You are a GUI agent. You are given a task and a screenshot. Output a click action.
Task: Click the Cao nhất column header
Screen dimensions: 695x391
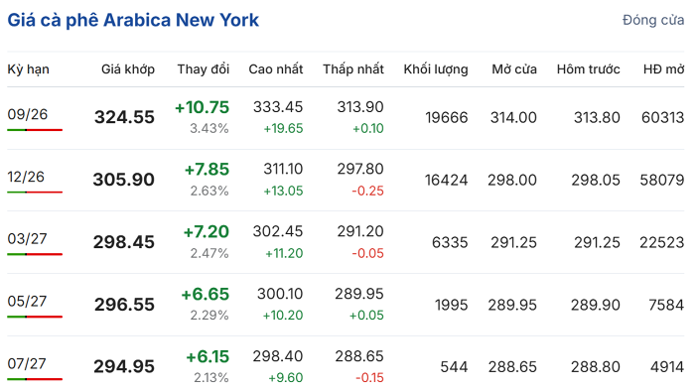point(276,69)
